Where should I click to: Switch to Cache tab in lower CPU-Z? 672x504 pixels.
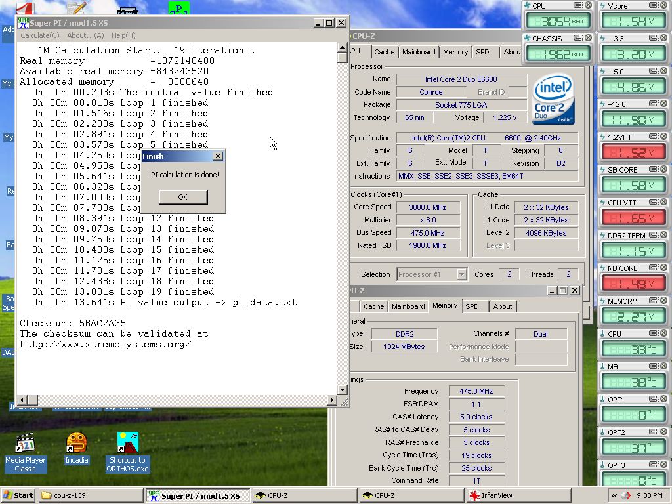[x=373, y=306]
